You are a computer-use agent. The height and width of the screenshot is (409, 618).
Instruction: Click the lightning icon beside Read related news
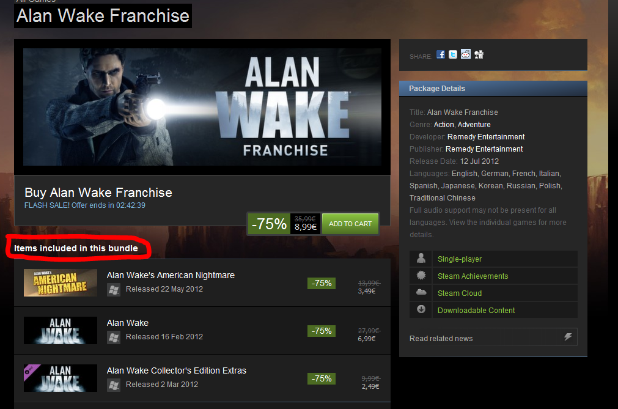[568, 337]
